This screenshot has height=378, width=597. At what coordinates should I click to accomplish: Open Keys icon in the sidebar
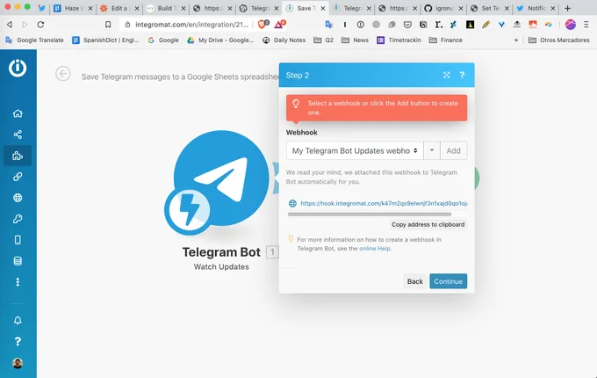pyautogui.click(x=18, y=219)
